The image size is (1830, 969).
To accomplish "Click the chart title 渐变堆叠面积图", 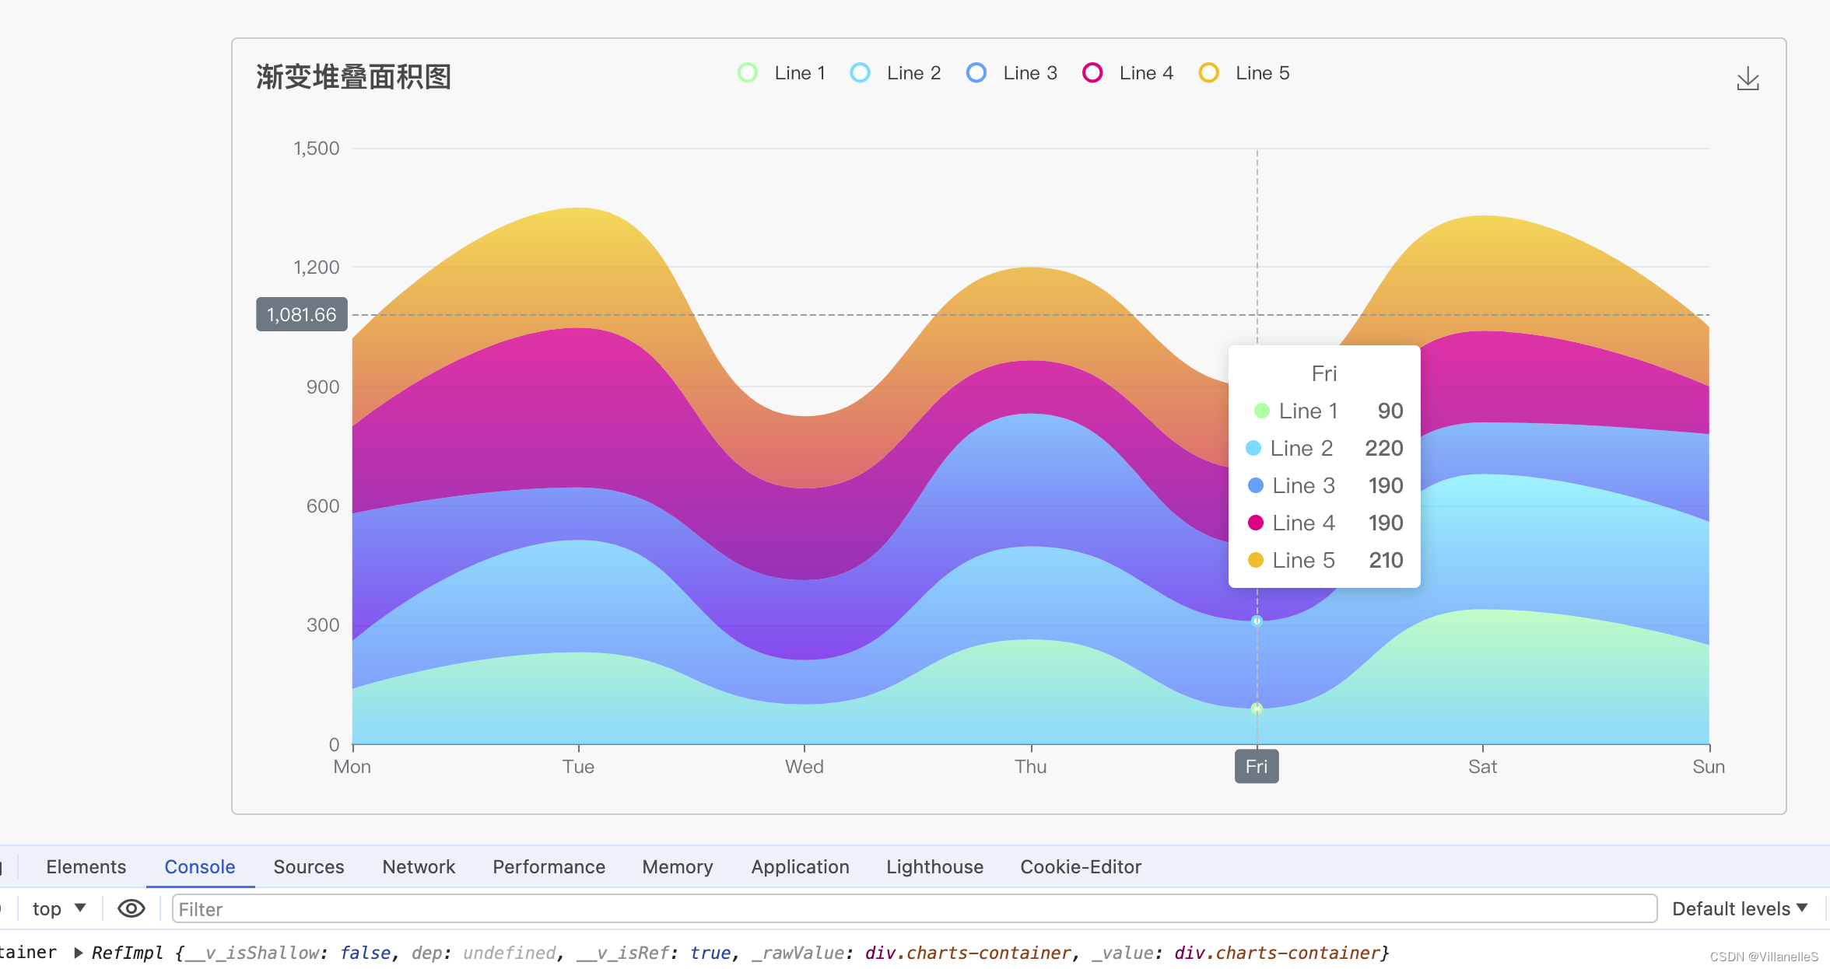I will tap(354, 76).
